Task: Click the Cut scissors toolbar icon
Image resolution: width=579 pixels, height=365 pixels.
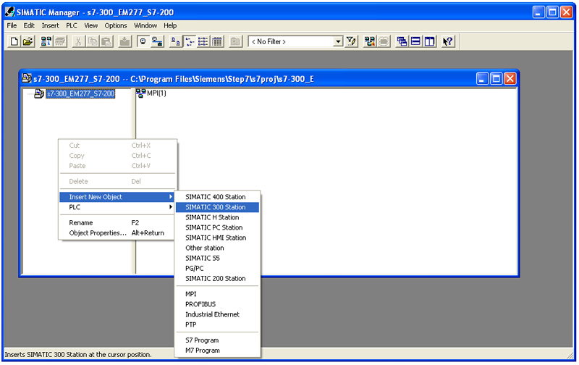Action: [x=78, y=41]
